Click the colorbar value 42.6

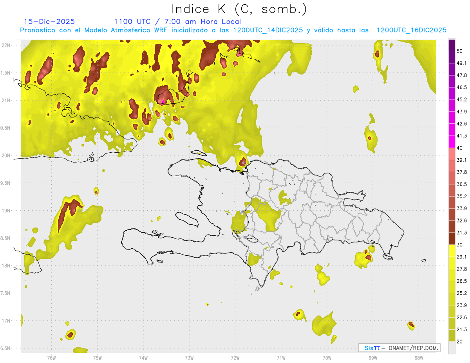[462, 124]
